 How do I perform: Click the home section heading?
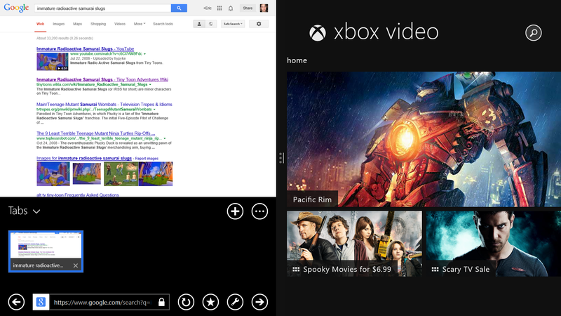click(x=297, y=60)
